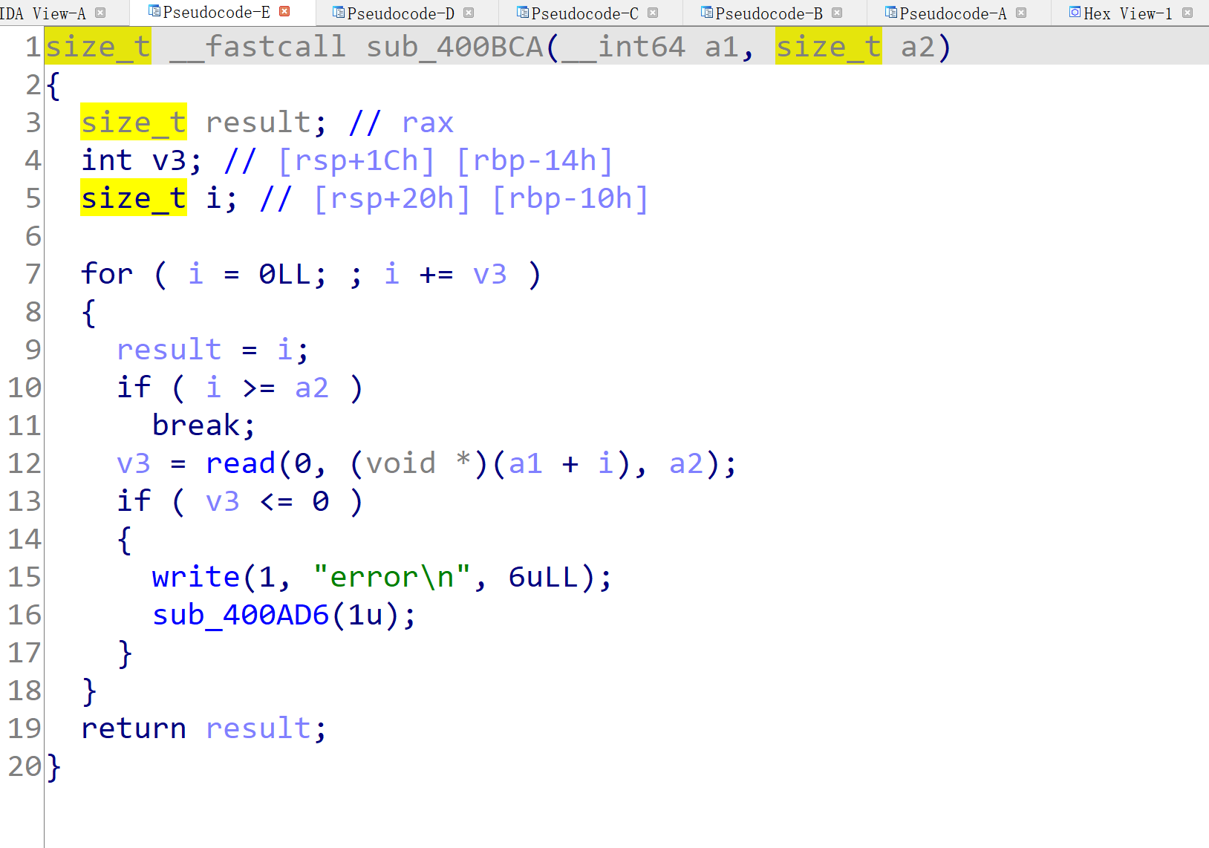This screenshot has width=1209, height=848.
Task: Click result in the return statement
Action: pos(258,728)
